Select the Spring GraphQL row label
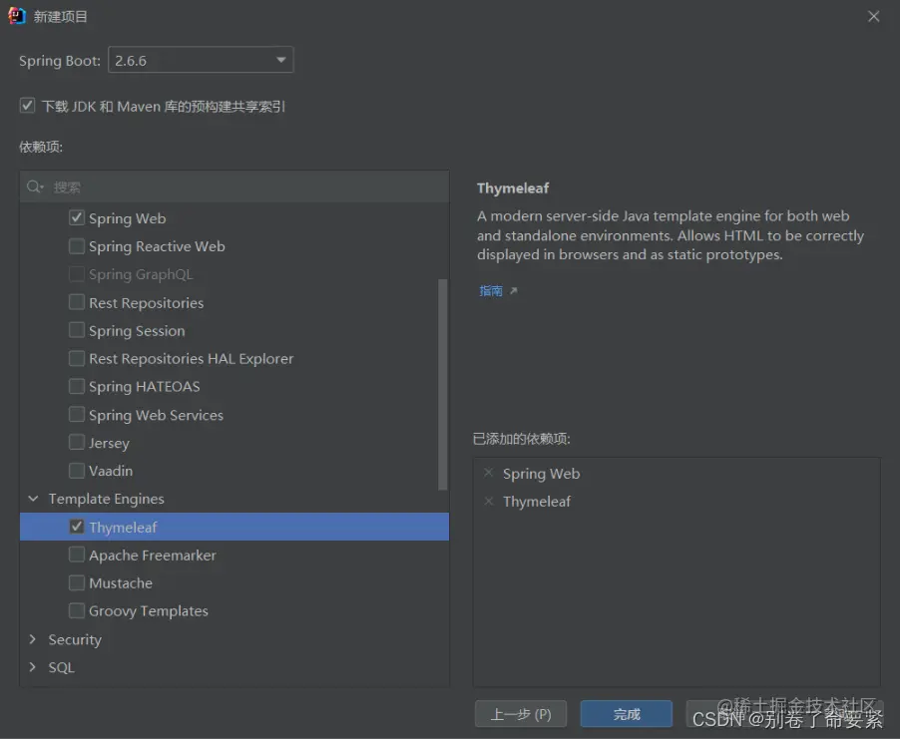Viewport: 900px width, 739px height. [x=141, y=274]
